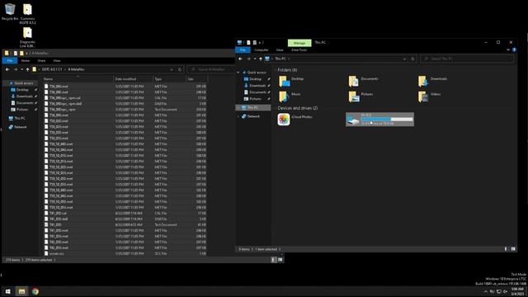Open the Windows Start button

coord(7,291)
